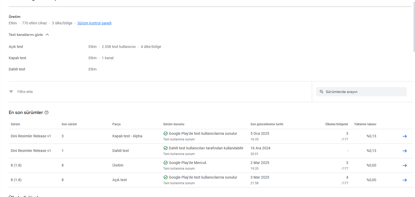Click green check icon in Açık test release row
415x197 pixels.
(x=166, y=177)
